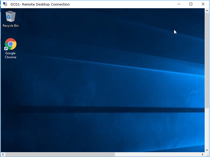Click the horizontal scrollbar left arrow
Image resolution: width=210 pixels, height=157 pixels.
(x=3, y=154)
